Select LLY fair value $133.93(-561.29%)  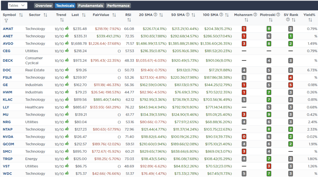(x=105, y=107)
